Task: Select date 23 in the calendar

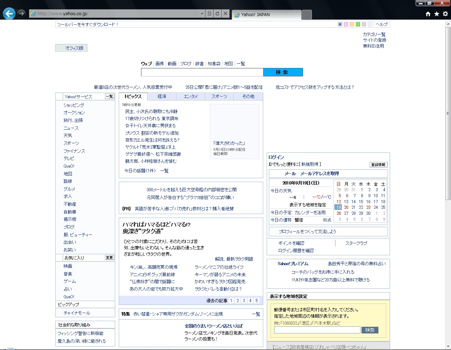Action: click(368, 207)
